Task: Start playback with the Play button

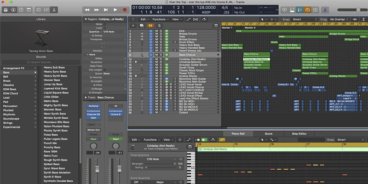Action: 115,10
